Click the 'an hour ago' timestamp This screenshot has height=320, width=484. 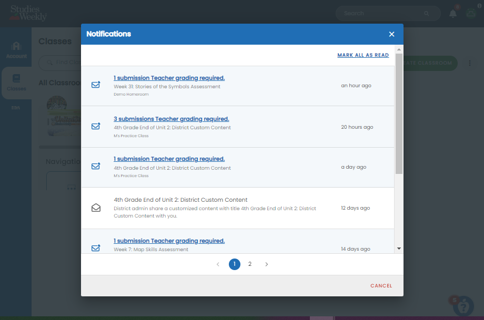pos(356,86)
